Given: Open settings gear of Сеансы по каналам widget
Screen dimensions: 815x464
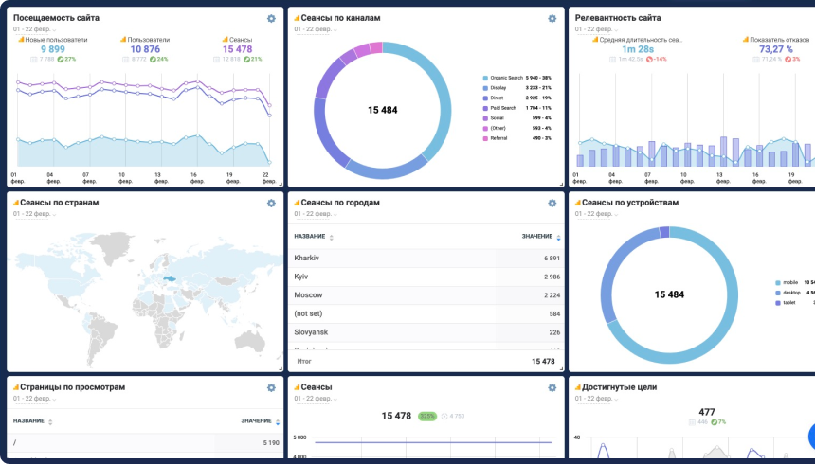Looking at the screenshot, I should pos(552,18).
